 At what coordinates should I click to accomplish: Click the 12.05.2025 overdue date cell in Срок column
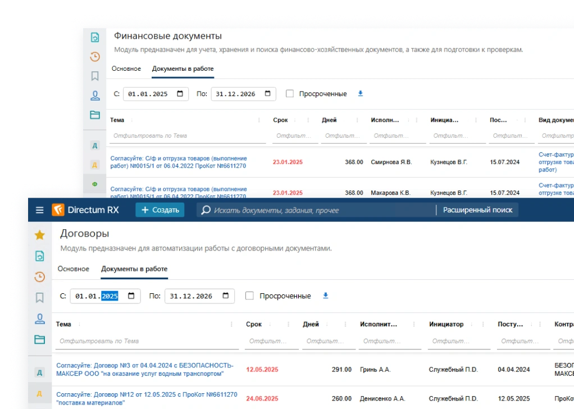coord(262,370)
